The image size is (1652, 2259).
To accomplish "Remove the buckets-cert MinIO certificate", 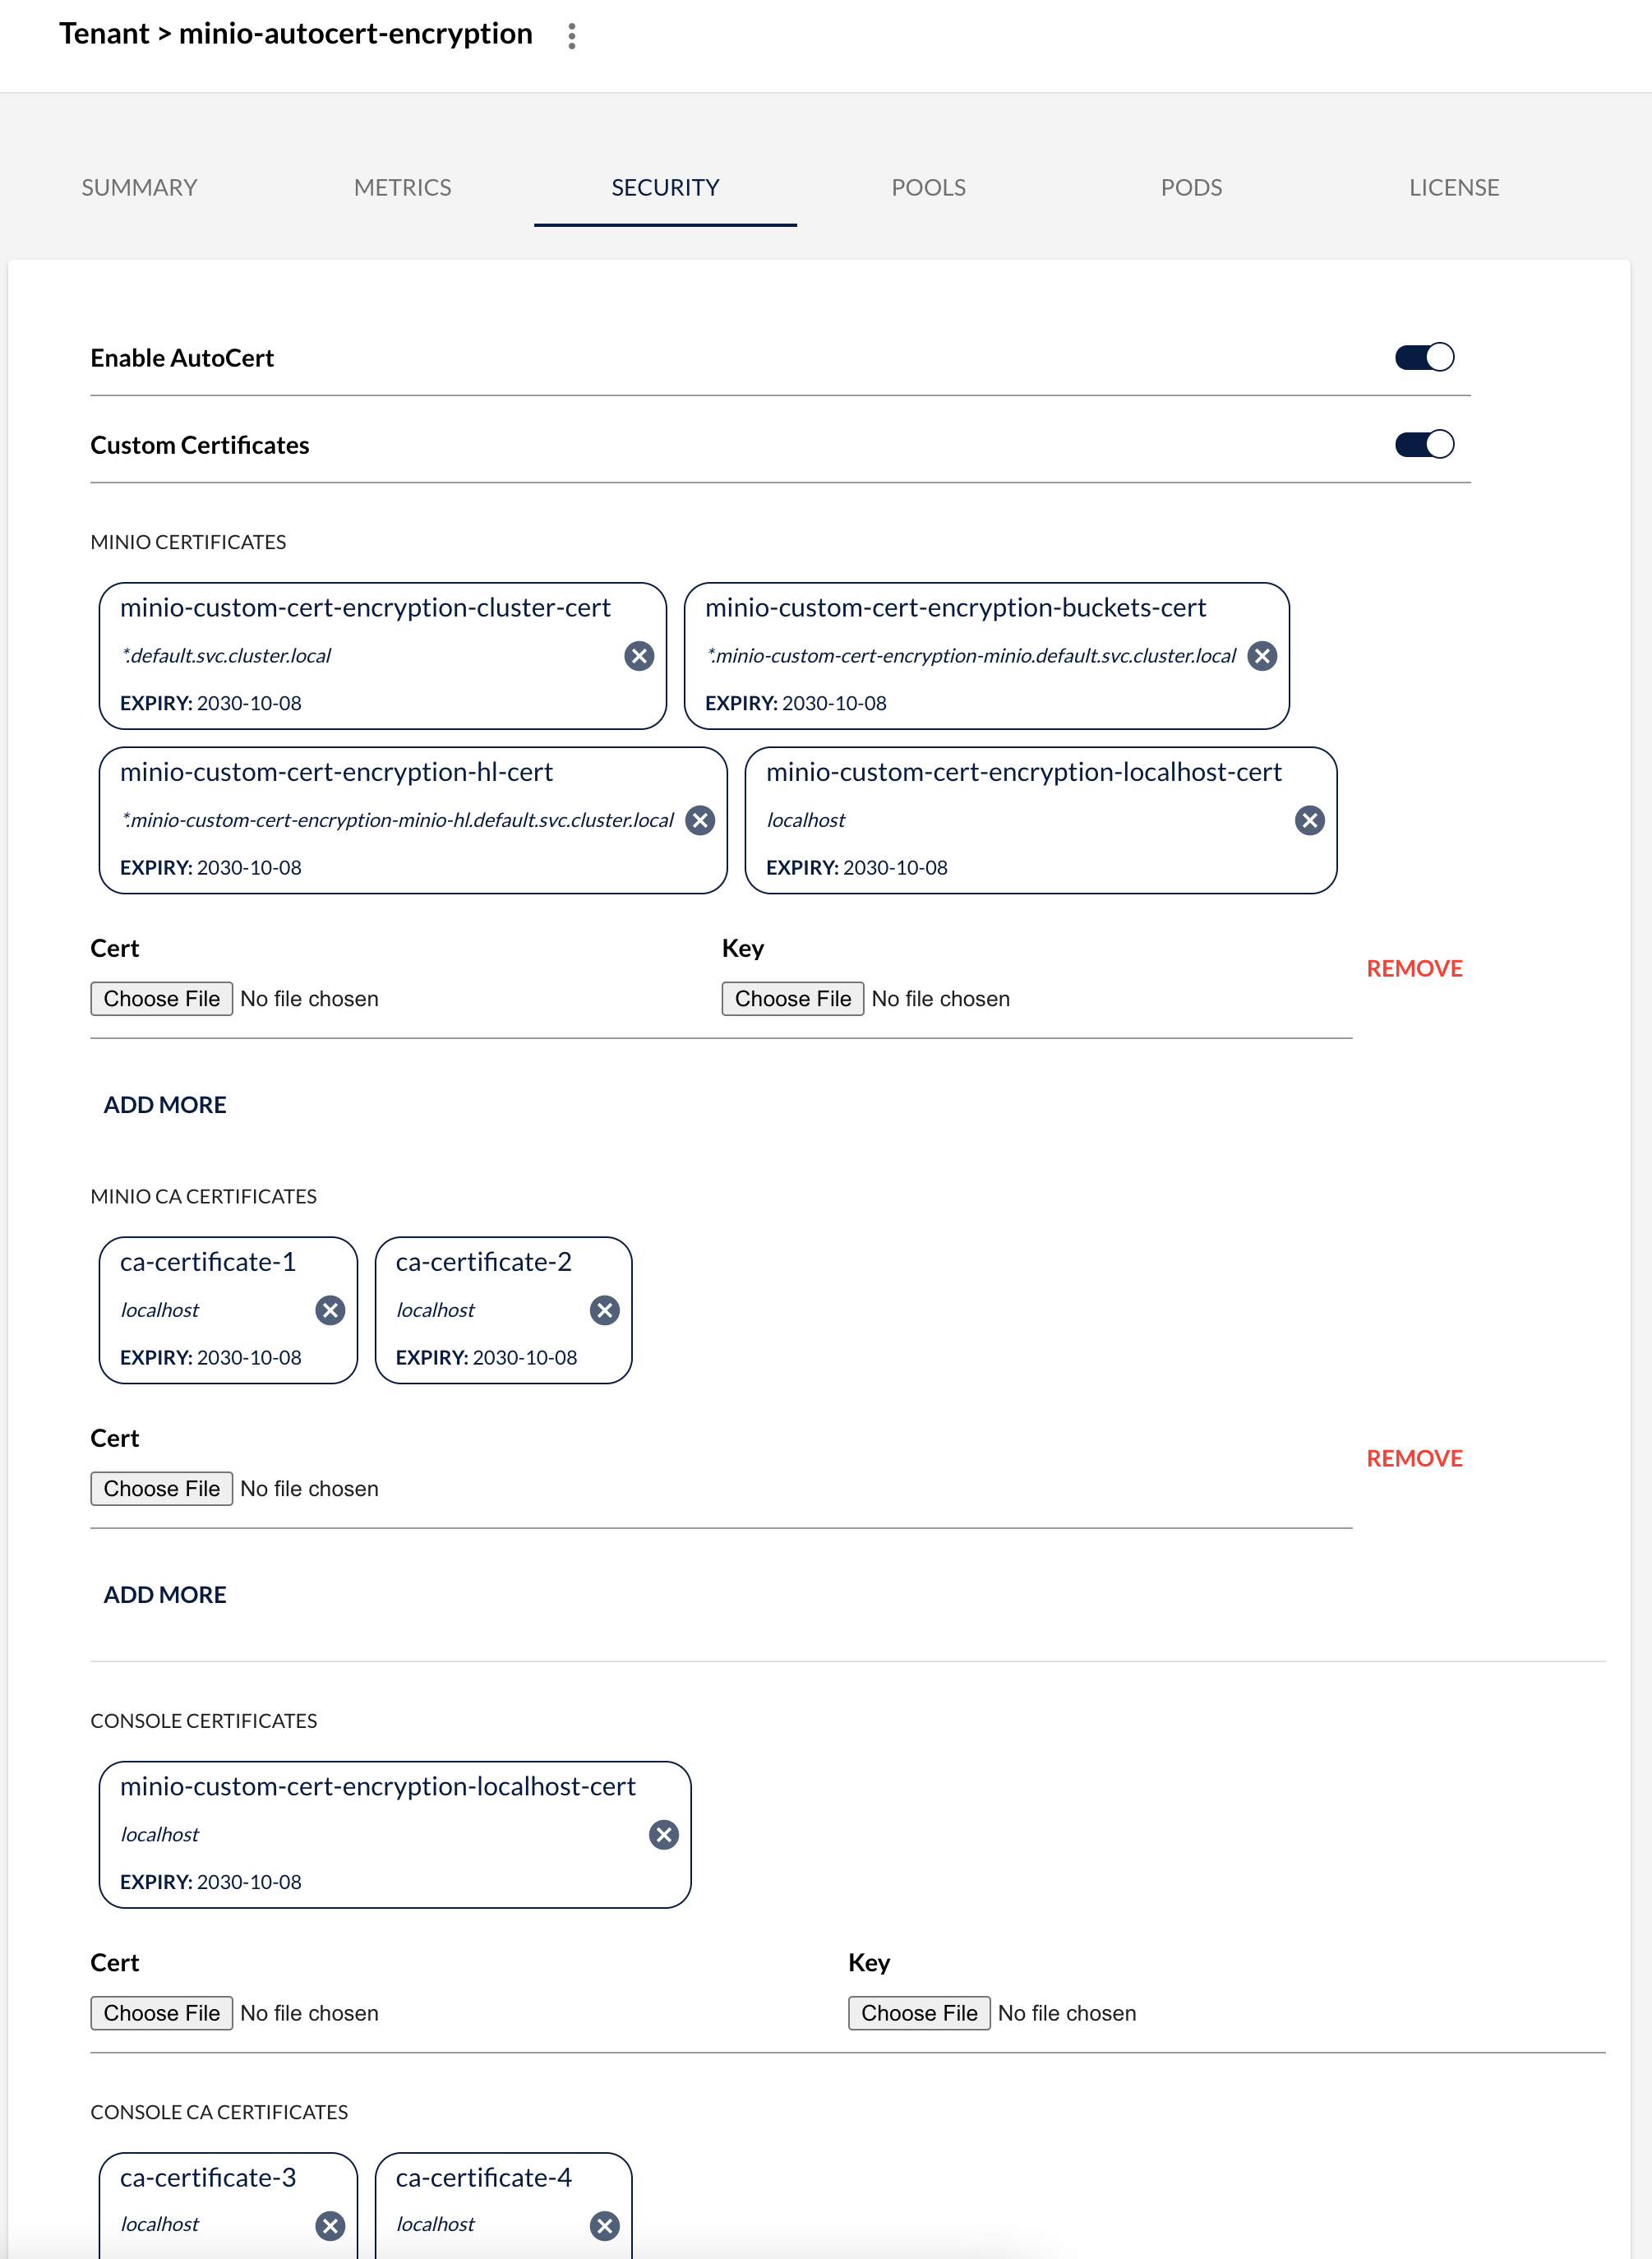I will (x=1262, y=656).
